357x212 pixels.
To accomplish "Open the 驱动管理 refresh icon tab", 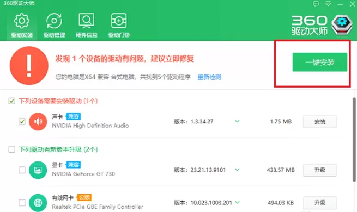I will pos(54,25).
